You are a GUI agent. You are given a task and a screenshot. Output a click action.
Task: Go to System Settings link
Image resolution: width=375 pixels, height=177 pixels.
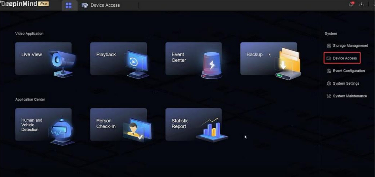pyautogui.click(x=346, y=84)
